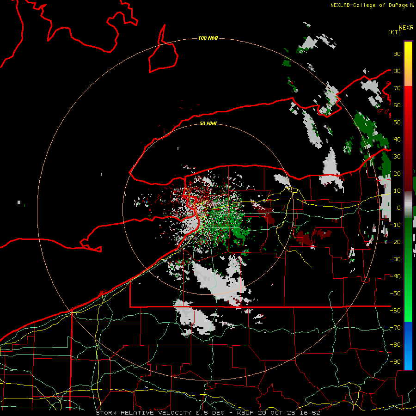Pick the light blue bottom color bar segment
Screen dimensions: 416x416
pos(408,361)
